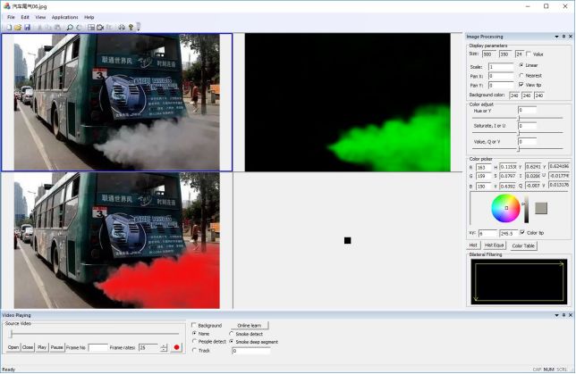Click the Save floppy disk toolbar icon
Image resolution: width=576 pixels, height=374 pixels.
(x=27, y=28)
